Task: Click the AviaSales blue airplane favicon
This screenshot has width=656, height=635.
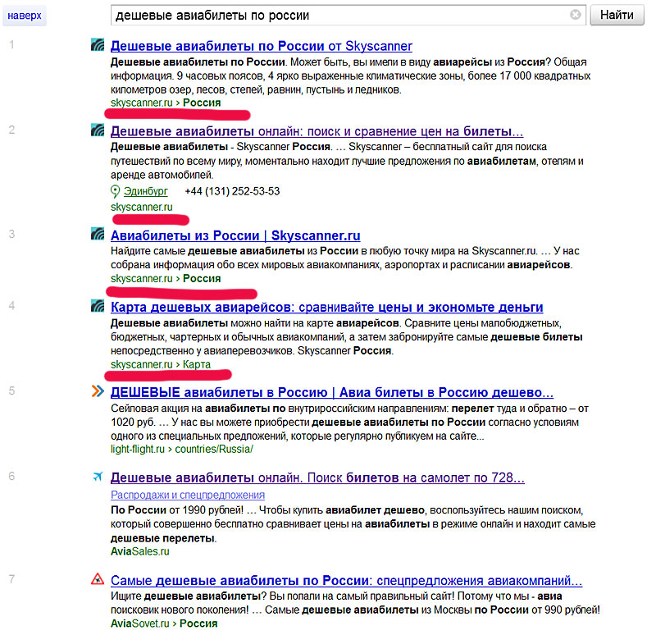Action: (x=97, y=477)
